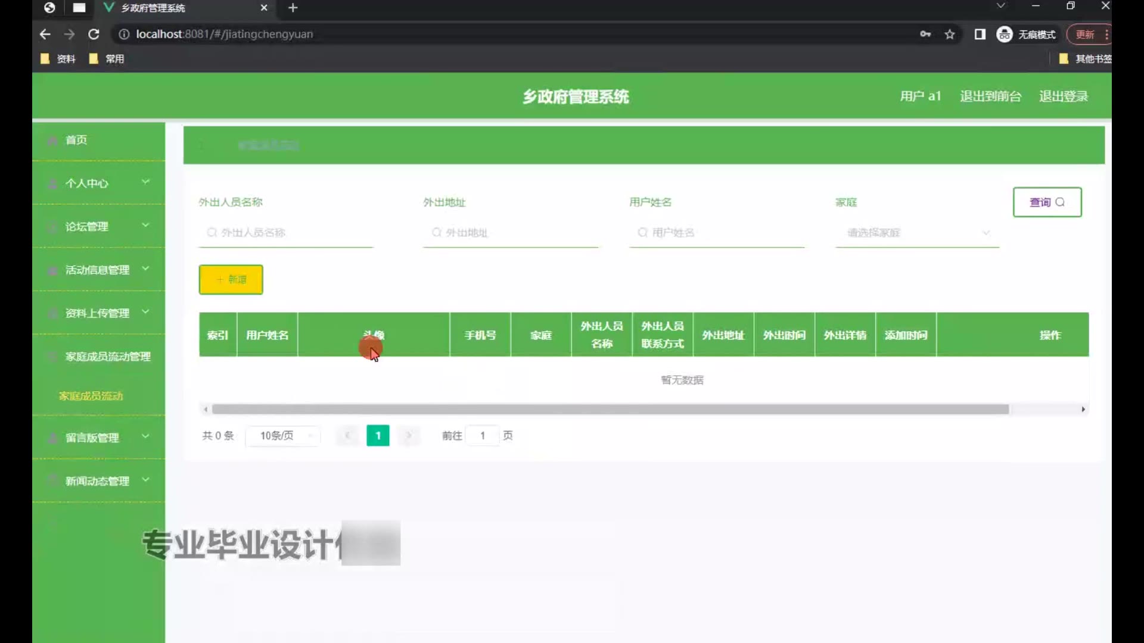
Task: Select 首页 in the sidebar
Action: pyautogui.click(x=76, y=140)
